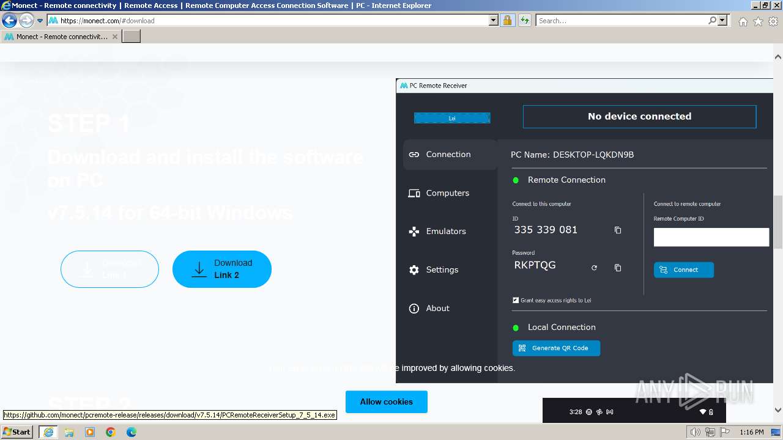This screenshot has width=783, height=440.
Task: Toggle Grant easy access rights to Lei
Action: [x=516, y=300]
